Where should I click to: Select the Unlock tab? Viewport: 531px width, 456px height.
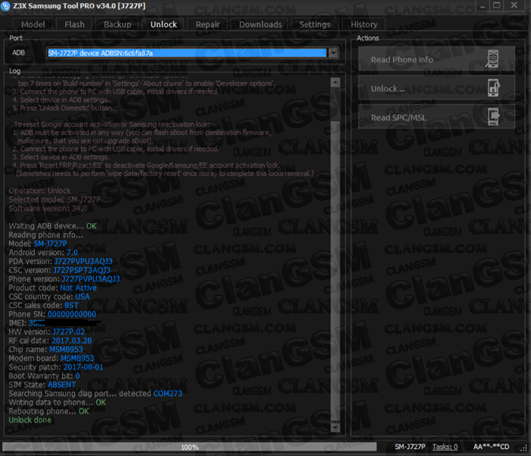(x=164, y=24)
